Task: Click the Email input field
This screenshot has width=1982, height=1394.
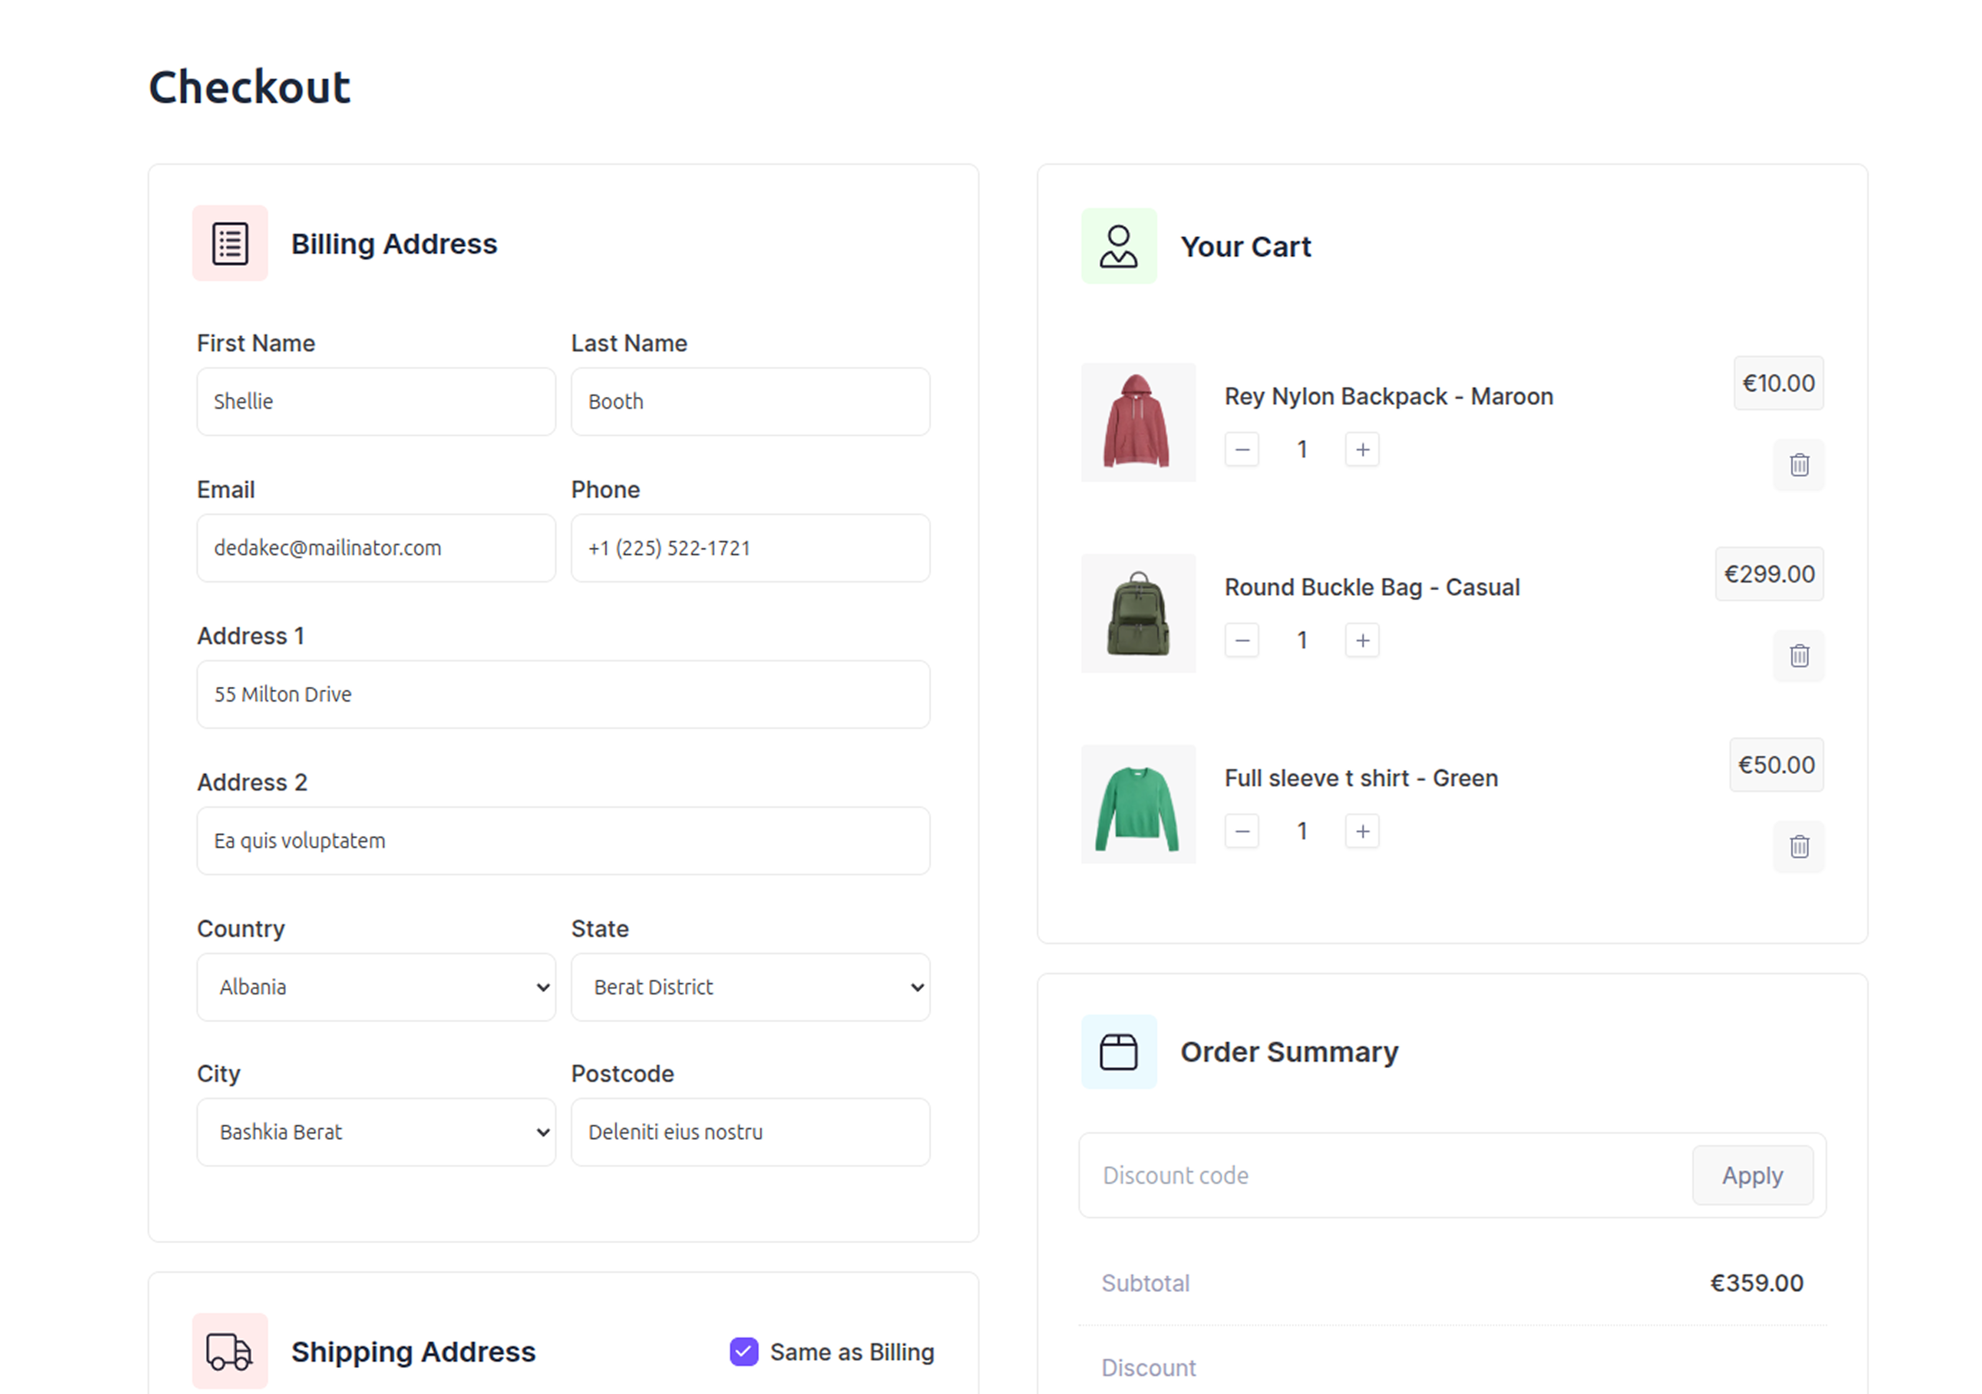Action: pos(376,548)
